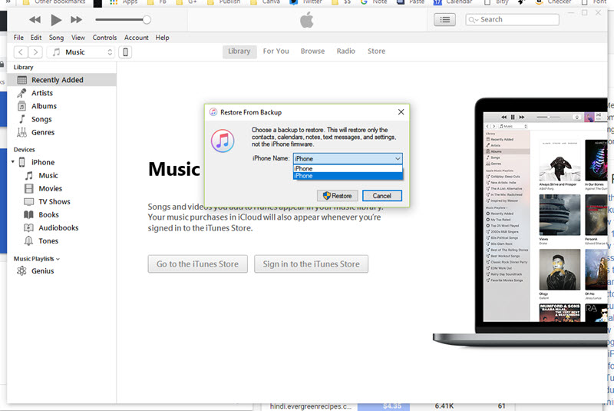The image size is (614, 411).
Task: Open the Song menu
Action: (56, 38)
